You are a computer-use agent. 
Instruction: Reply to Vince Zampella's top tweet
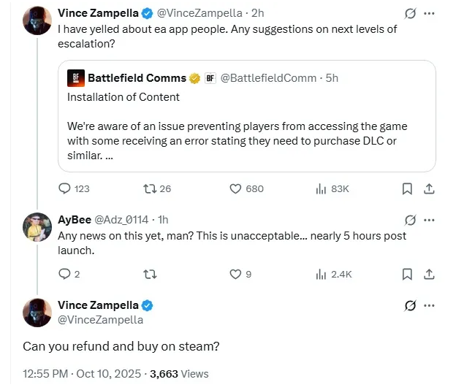pyautogui.click(x=64, y=188)
